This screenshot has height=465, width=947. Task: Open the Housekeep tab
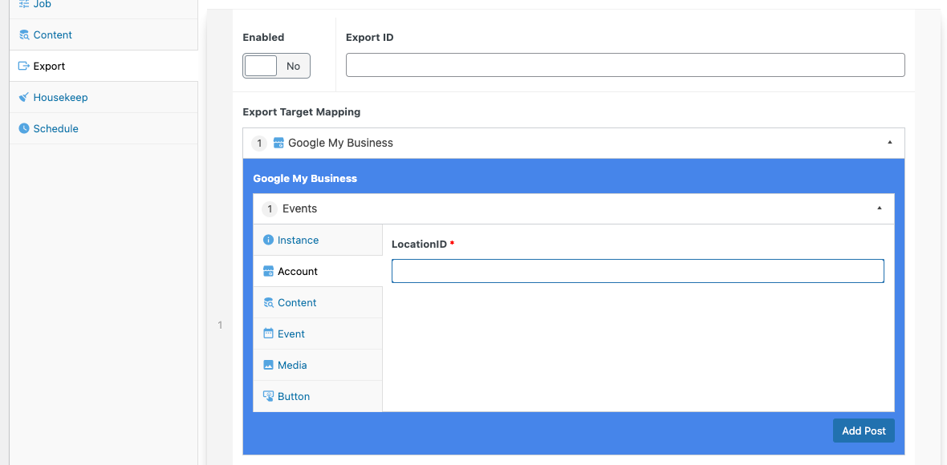coord(104,97)
